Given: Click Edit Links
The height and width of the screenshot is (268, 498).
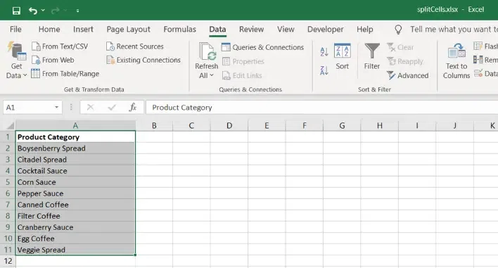Looking at the screenshot, I should 243,75.
